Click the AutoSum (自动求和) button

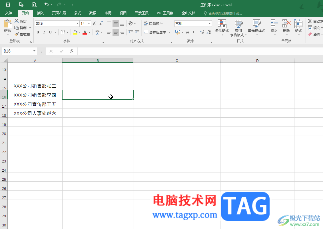point(315,21)
